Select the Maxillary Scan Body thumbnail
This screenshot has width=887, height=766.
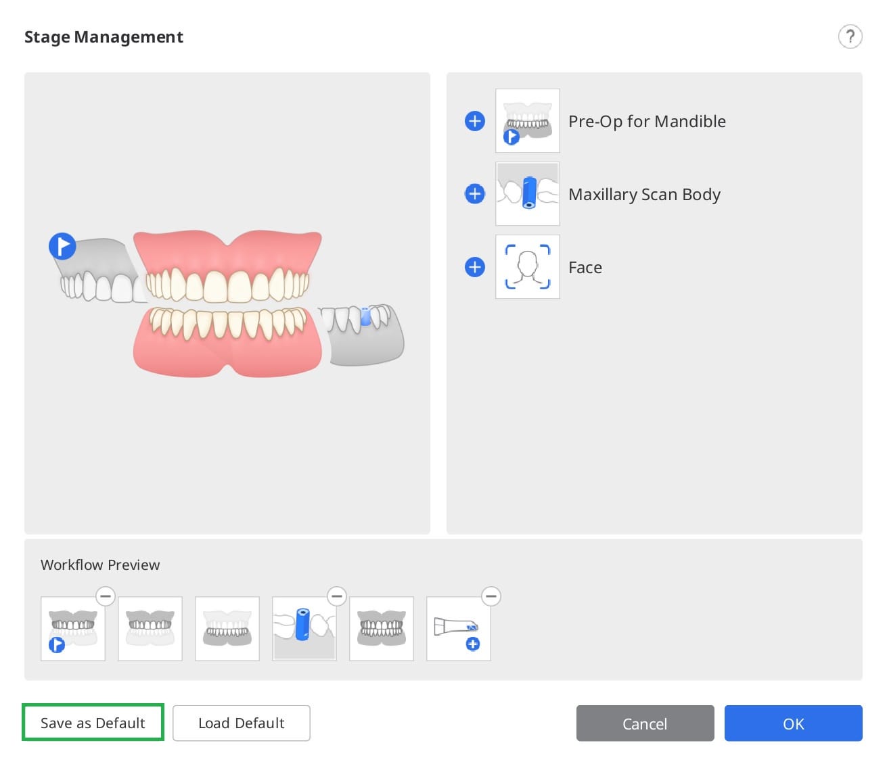pos(528,194)
